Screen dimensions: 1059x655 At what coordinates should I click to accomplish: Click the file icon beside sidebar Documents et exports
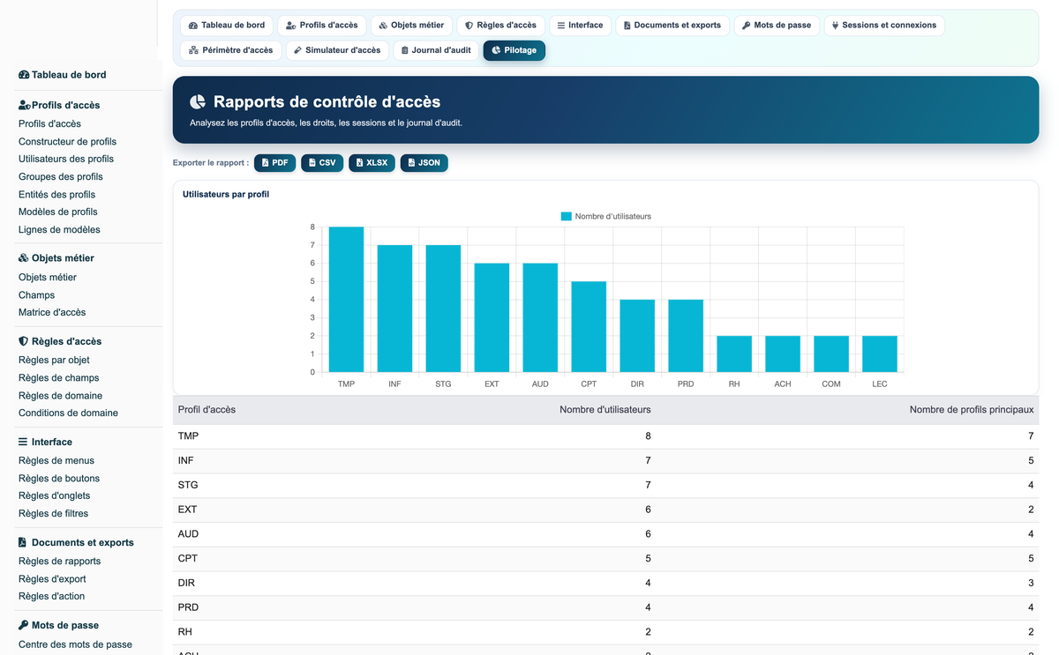[22, 542]
